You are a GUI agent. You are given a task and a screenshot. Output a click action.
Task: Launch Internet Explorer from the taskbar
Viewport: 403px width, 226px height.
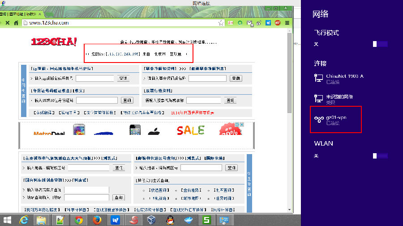tap(24, 220)
